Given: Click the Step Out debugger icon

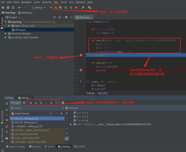Looking at the screenshot, I should click(x=51, y=102).
